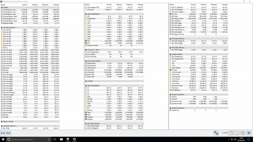This screenshot has height=142, width=253.
Task: Select the Drive Failure row
Action: pyautogui.click(x=114, y=54)
